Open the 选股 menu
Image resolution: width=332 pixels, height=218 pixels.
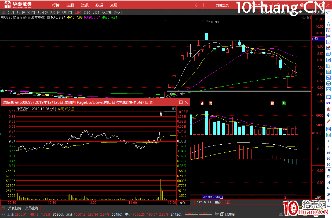click(70, 5)
